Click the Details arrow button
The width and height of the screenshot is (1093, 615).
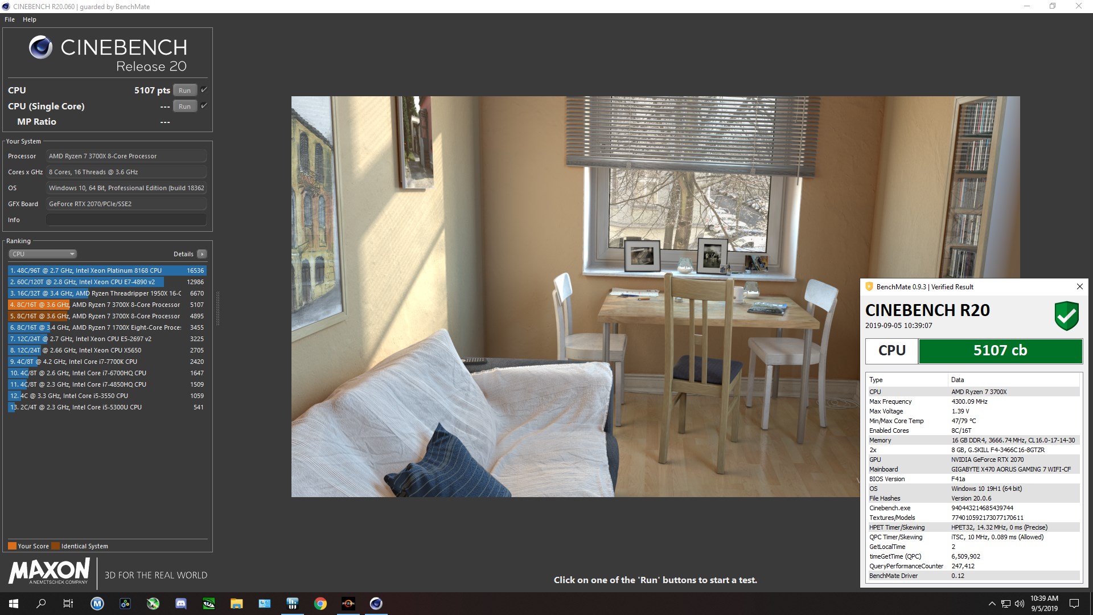click(202, 254)
